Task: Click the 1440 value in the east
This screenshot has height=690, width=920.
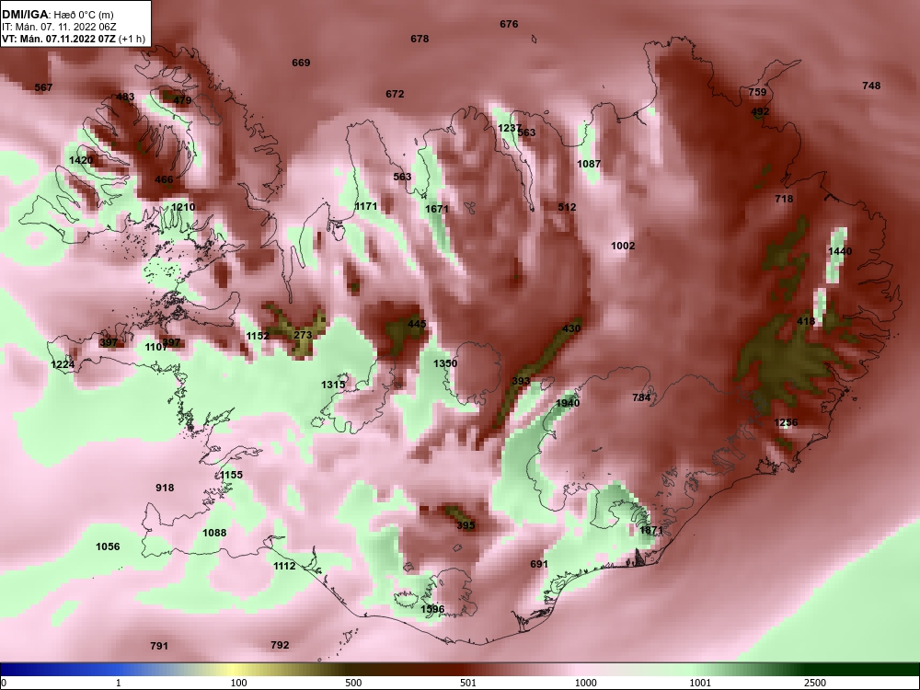Action: coord(840,251)
